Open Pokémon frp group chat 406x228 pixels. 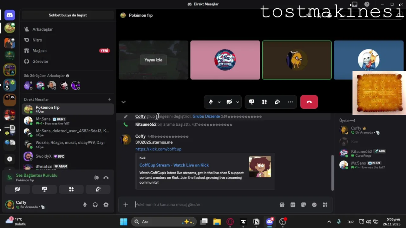click(68, 109)
